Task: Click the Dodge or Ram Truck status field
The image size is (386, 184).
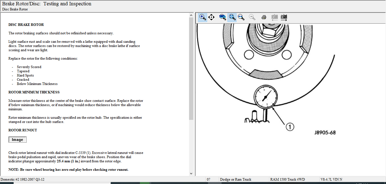Action: [x=236, y=179]
